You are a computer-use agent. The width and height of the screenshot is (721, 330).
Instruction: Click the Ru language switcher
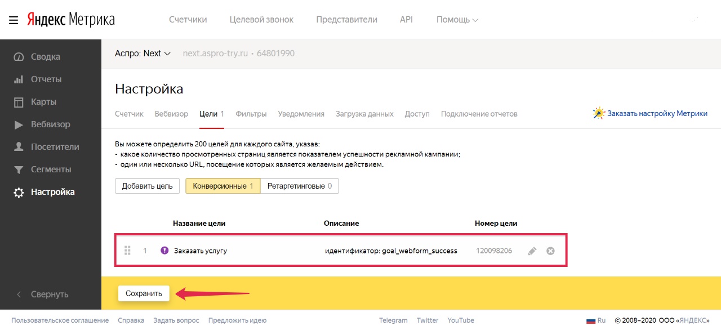click(602, 320)
